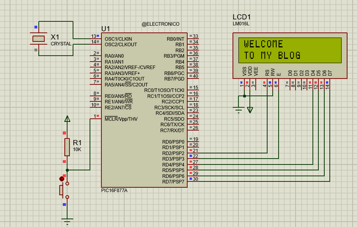The width and height of the screenshot is (357, 227).
Task: Click the D4 label on the LCD
Action: tap(313, 73)
